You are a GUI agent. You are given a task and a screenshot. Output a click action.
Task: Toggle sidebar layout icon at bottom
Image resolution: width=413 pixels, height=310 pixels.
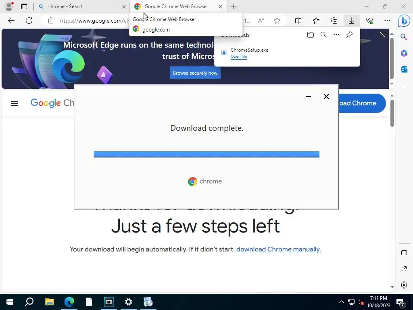tap(404, 253)
